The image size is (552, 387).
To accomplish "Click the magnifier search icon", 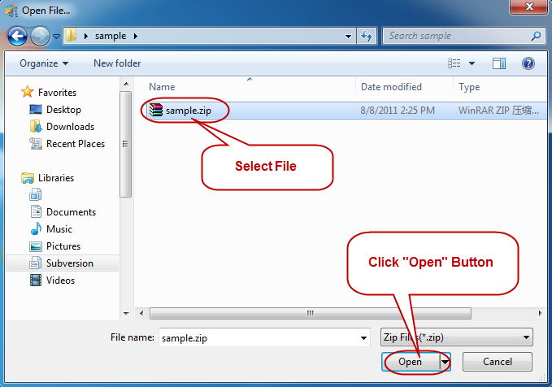I will (x=536, y=36).
